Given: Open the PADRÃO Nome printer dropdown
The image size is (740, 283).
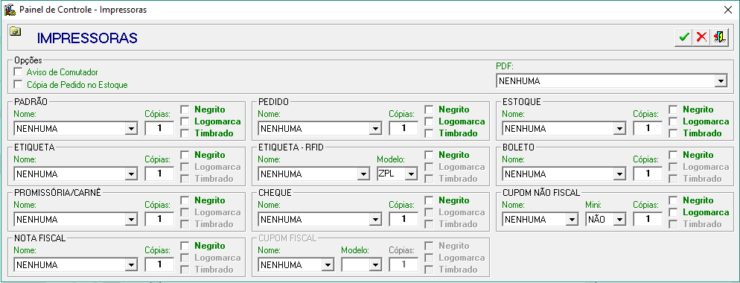Looking at the screenshot, I should [131, 129].
